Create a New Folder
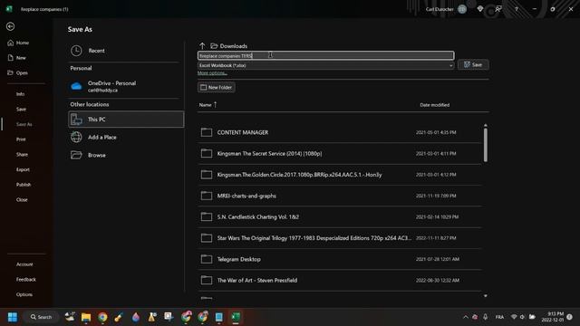580x326 pixels. point(216,88)
